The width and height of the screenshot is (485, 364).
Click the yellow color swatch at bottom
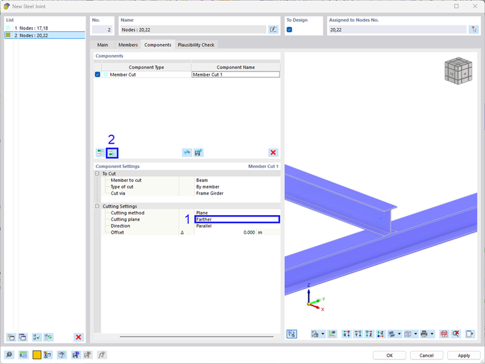[37, 354]
